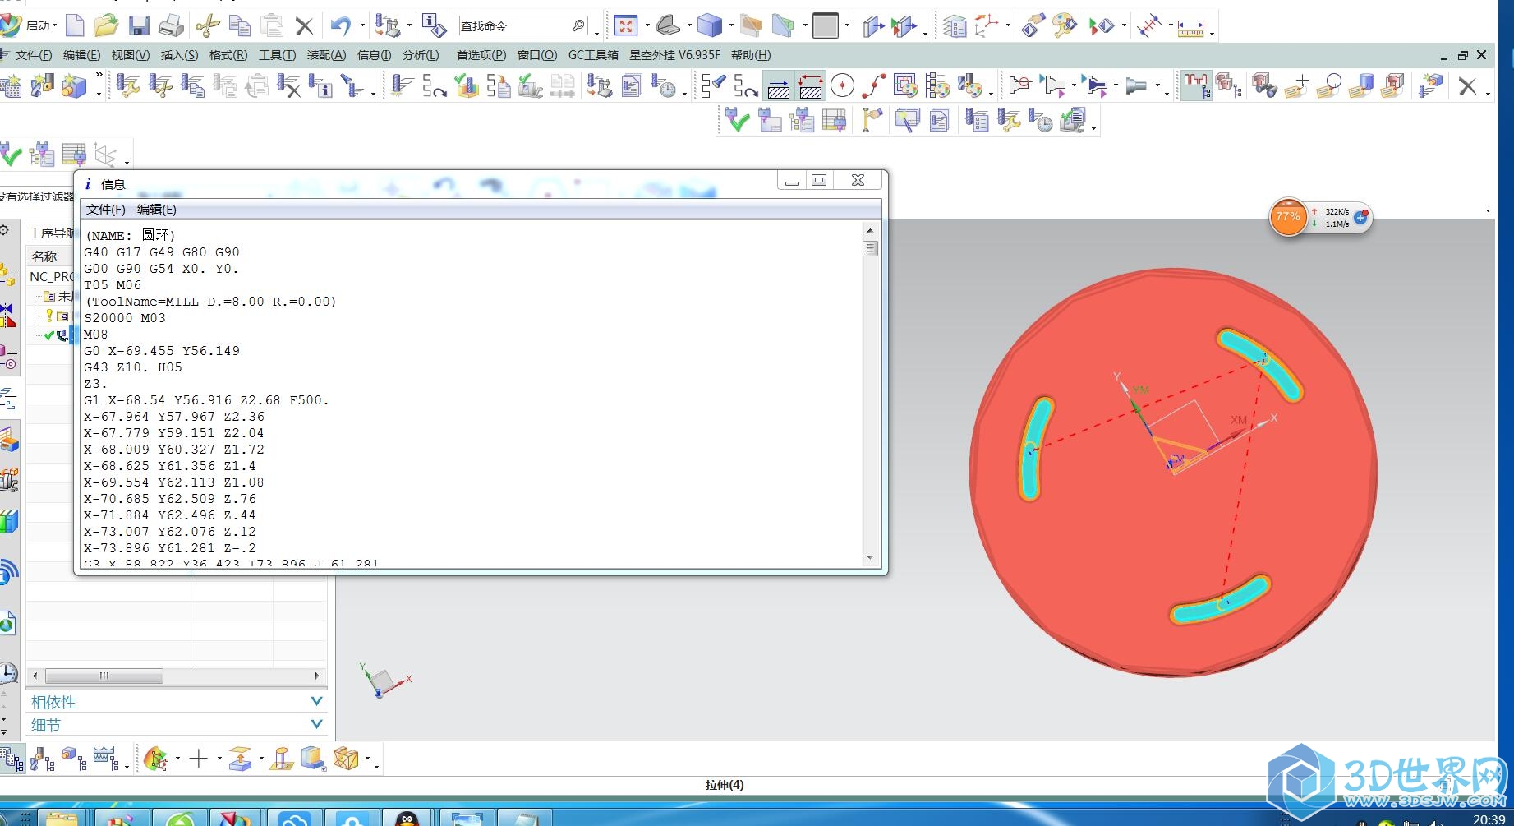Toggle the red toolpath tree navigator button
Screen dimensions: 1514x826
pos(1195,85)
